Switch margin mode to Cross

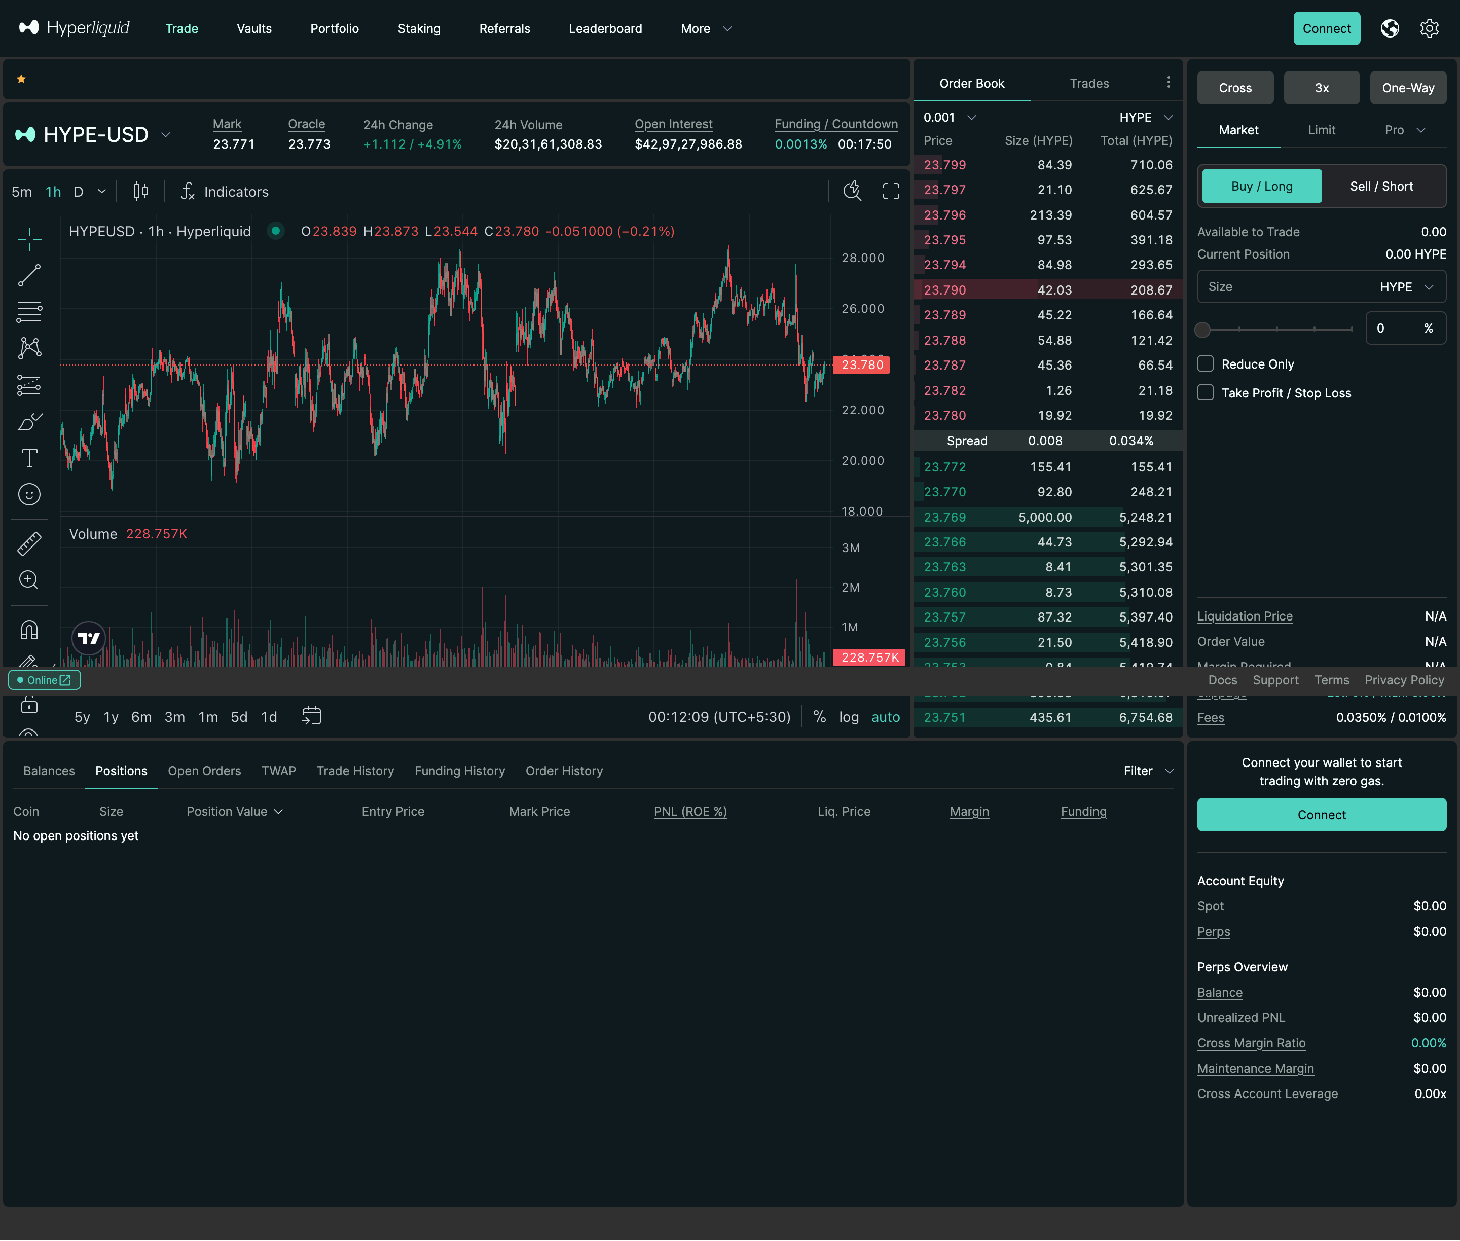1235,87
